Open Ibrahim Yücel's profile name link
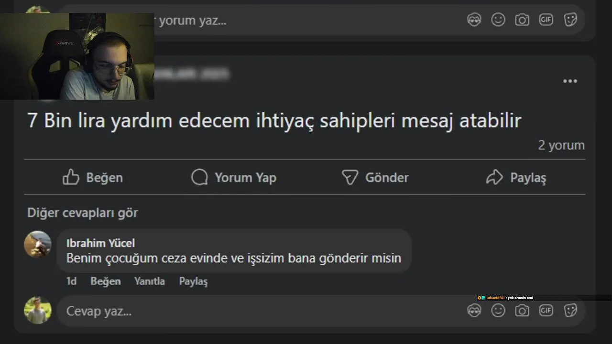This screenshot has height=344, width=612. (100, 243)
